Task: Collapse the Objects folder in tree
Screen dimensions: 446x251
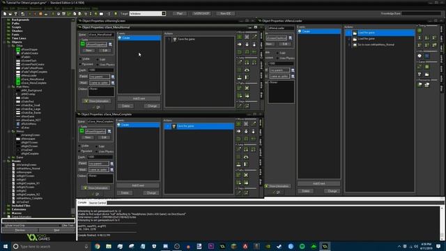Action: pyautogui.click(x=4, y=42)
